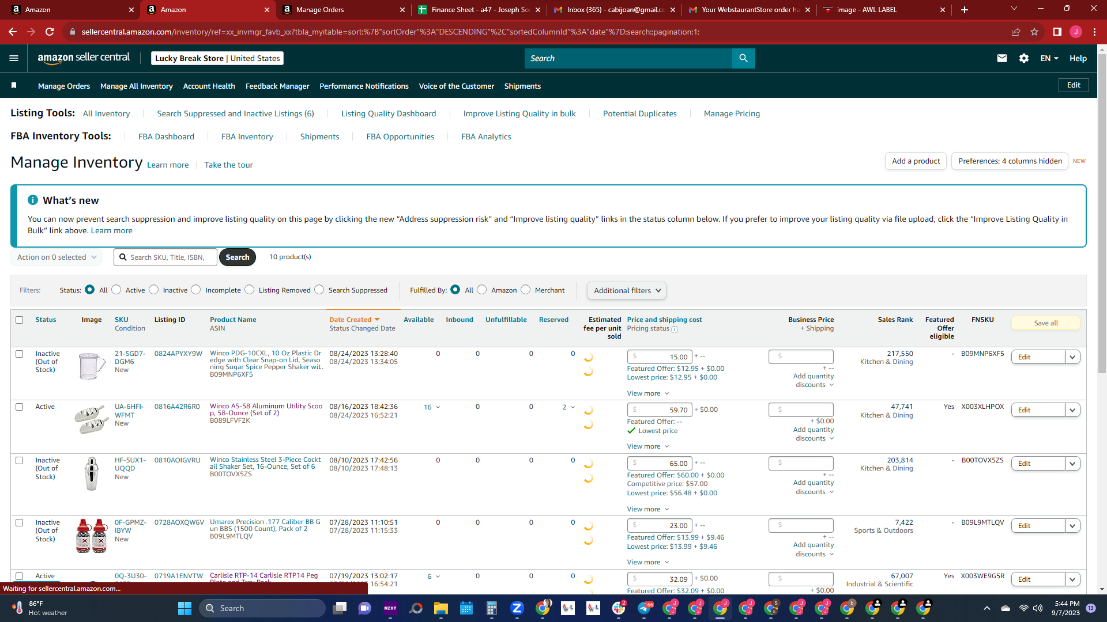Bookmark this page with the star icon
Screen dimensions: 1107x622
[1034, 32]
